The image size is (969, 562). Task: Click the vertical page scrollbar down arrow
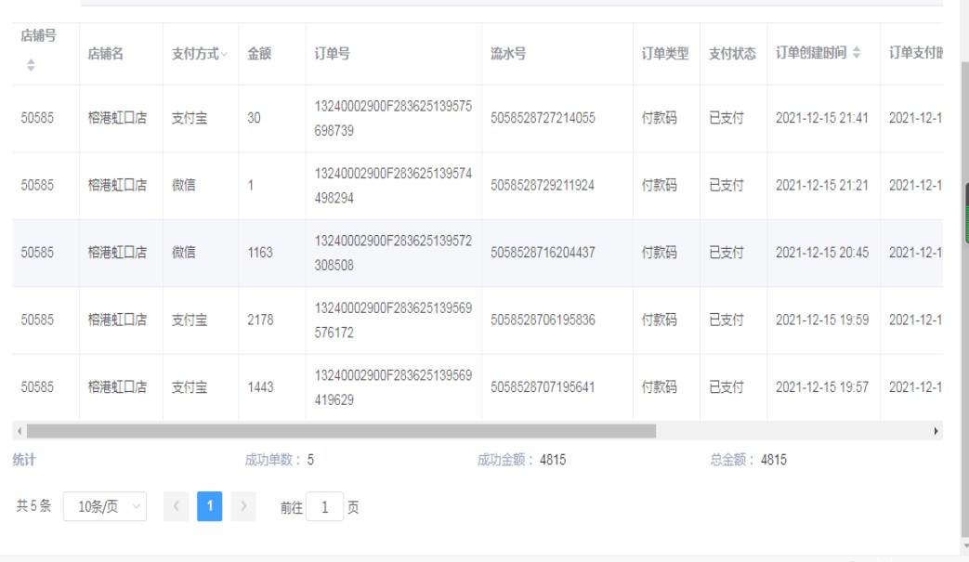(x=964, y=546)
